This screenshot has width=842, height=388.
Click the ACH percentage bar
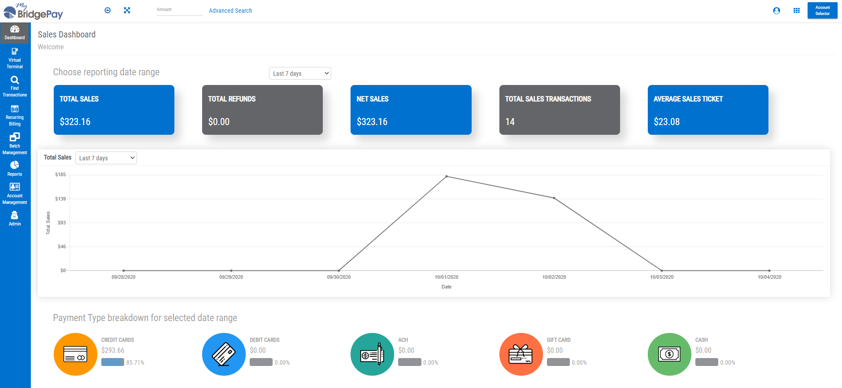click(x=410, y=362)
